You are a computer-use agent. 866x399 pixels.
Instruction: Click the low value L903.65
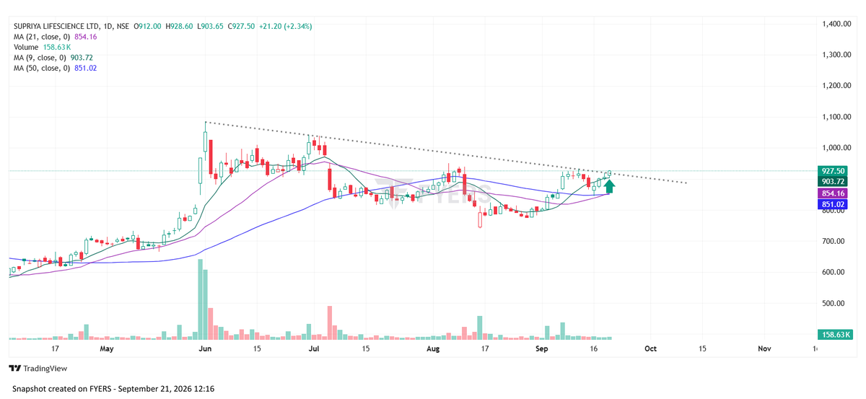coord(209,27)
